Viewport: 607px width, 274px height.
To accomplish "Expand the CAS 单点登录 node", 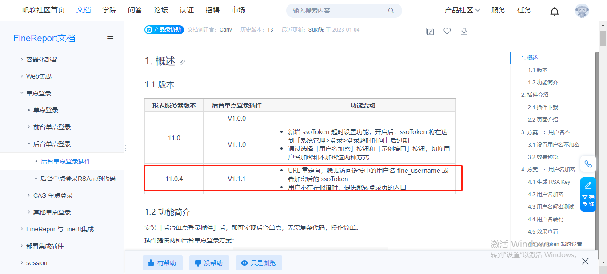I will [29, 195].
